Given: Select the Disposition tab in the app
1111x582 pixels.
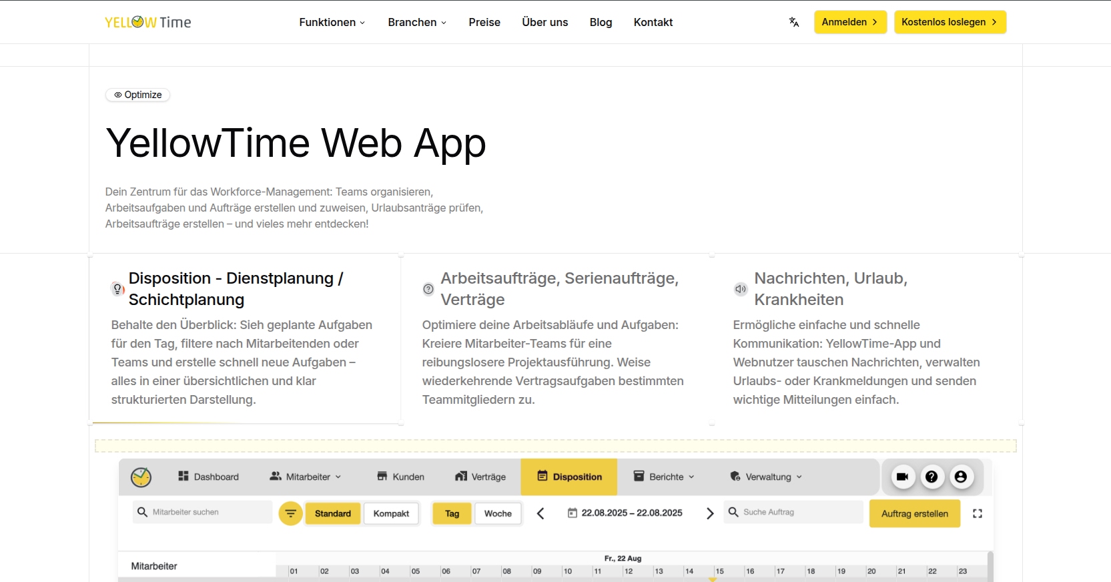Looking at the screenshot, I should tap(569, 477).
